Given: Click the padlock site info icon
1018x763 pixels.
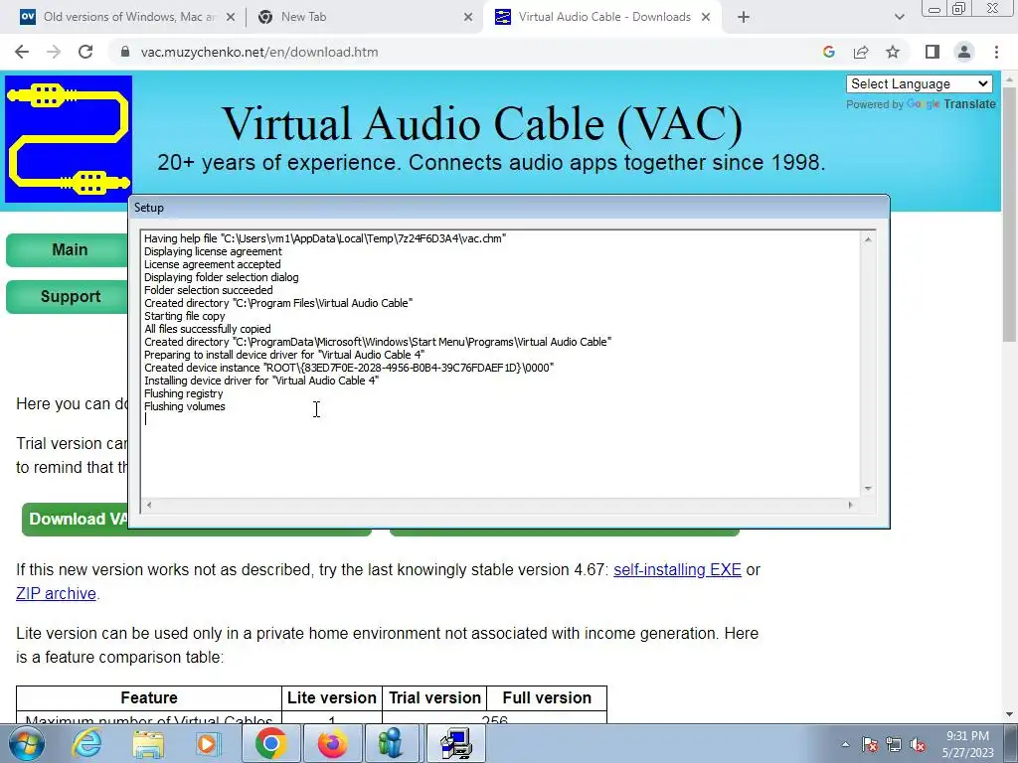Looking at the screenshot, I should [x=125, y=52].
